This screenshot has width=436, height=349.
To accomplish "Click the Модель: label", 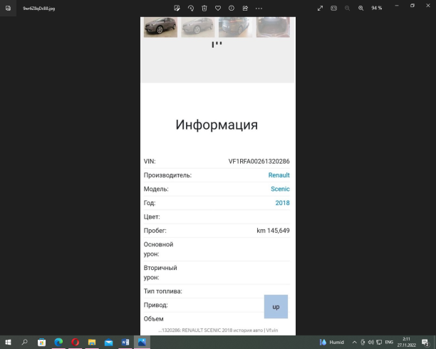I will 156,189.
